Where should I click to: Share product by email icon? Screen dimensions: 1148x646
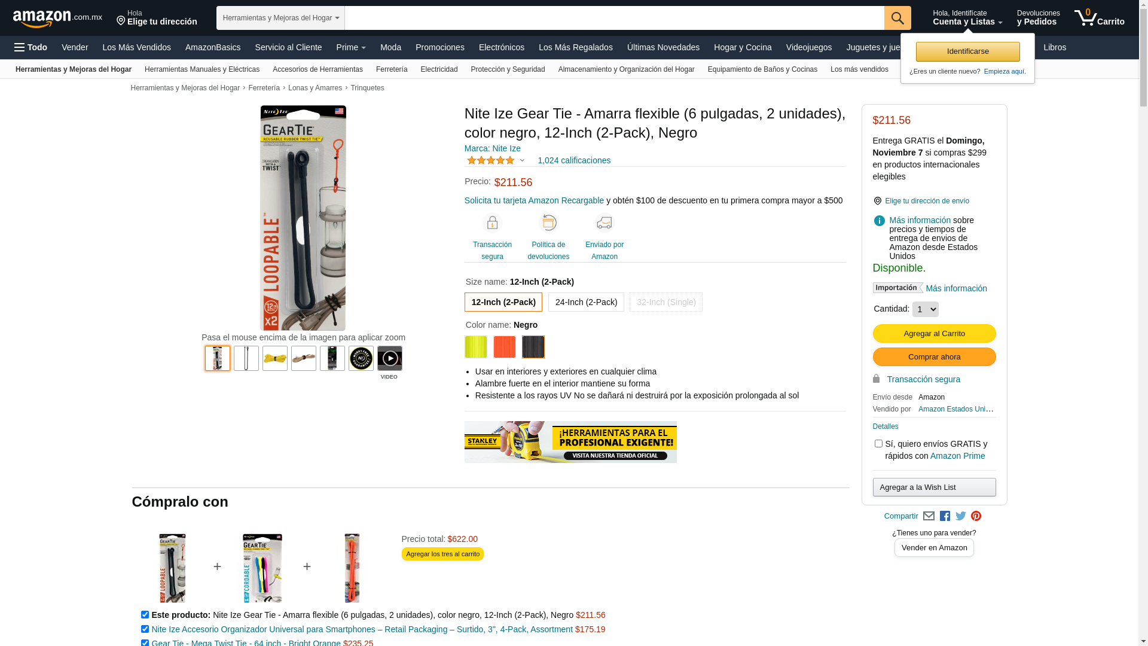(x=929, y=516)
